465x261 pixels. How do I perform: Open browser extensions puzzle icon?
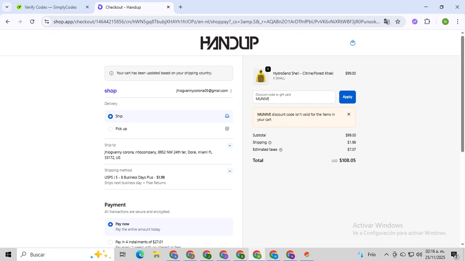pyautogui.click(x=427, y=22)
